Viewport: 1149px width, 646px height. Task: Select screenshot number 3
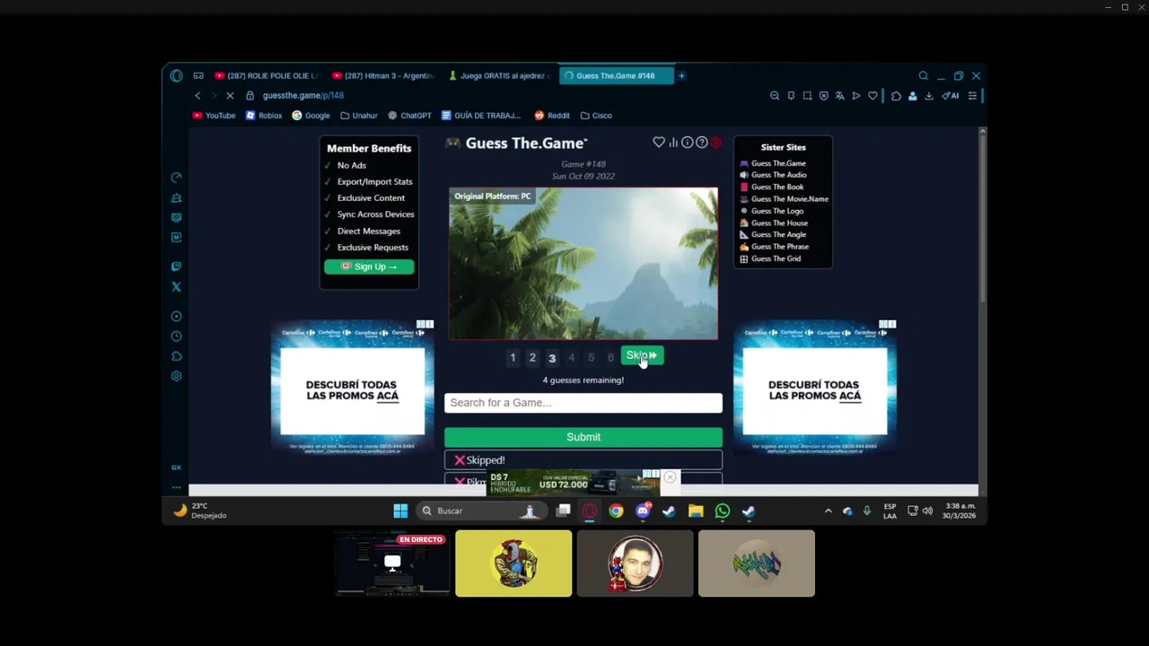552,357
